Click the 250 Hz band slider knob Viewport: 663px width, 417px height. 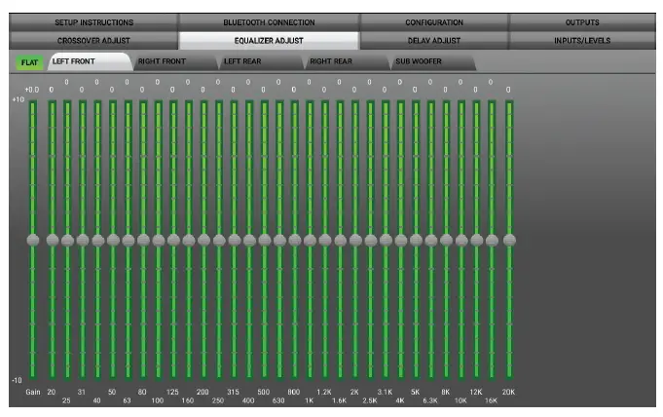[x=219, y=240]
